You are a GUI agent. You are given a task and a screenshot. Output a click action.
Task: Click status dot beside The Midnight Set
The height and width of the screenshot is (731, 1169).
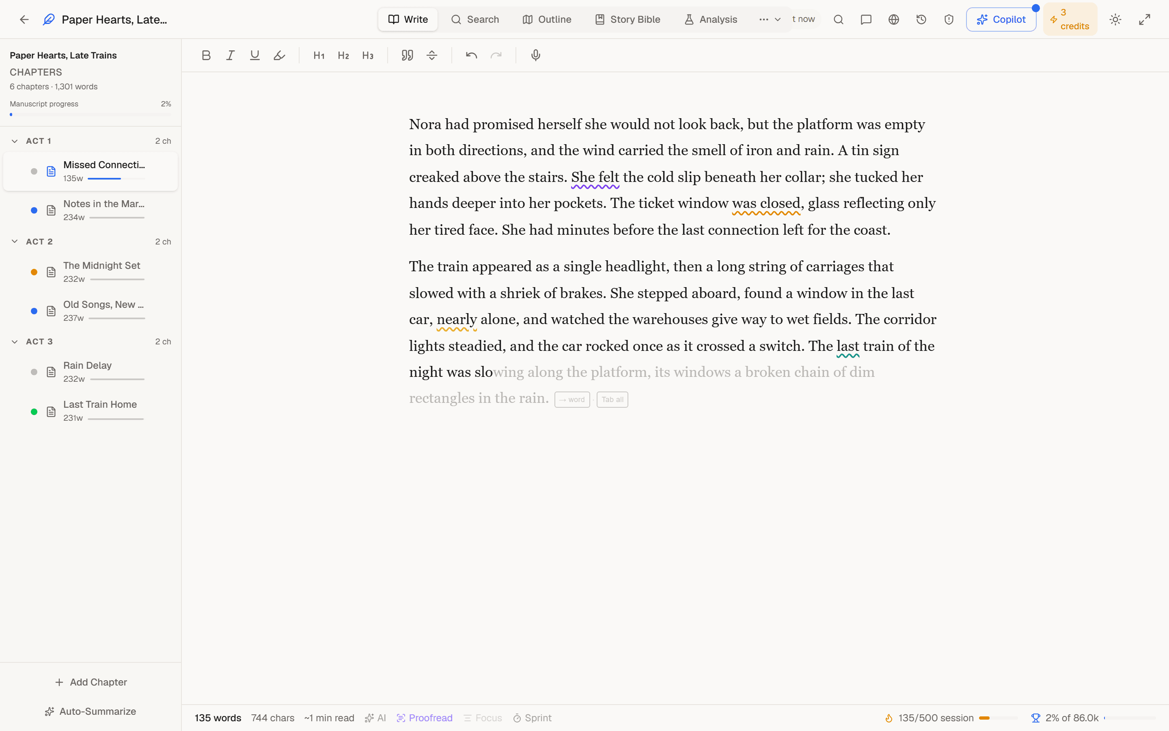[34, 272]
